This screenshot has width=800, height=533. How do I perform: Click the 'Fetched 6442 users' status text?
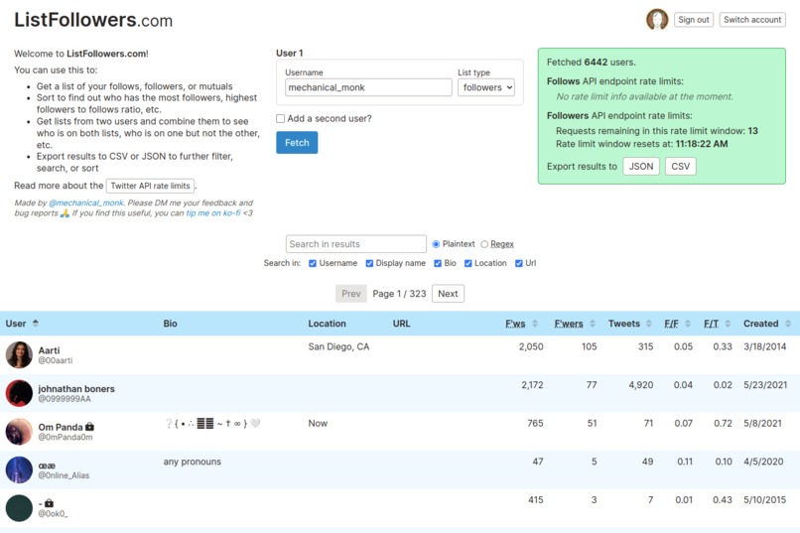pos(592,63)
